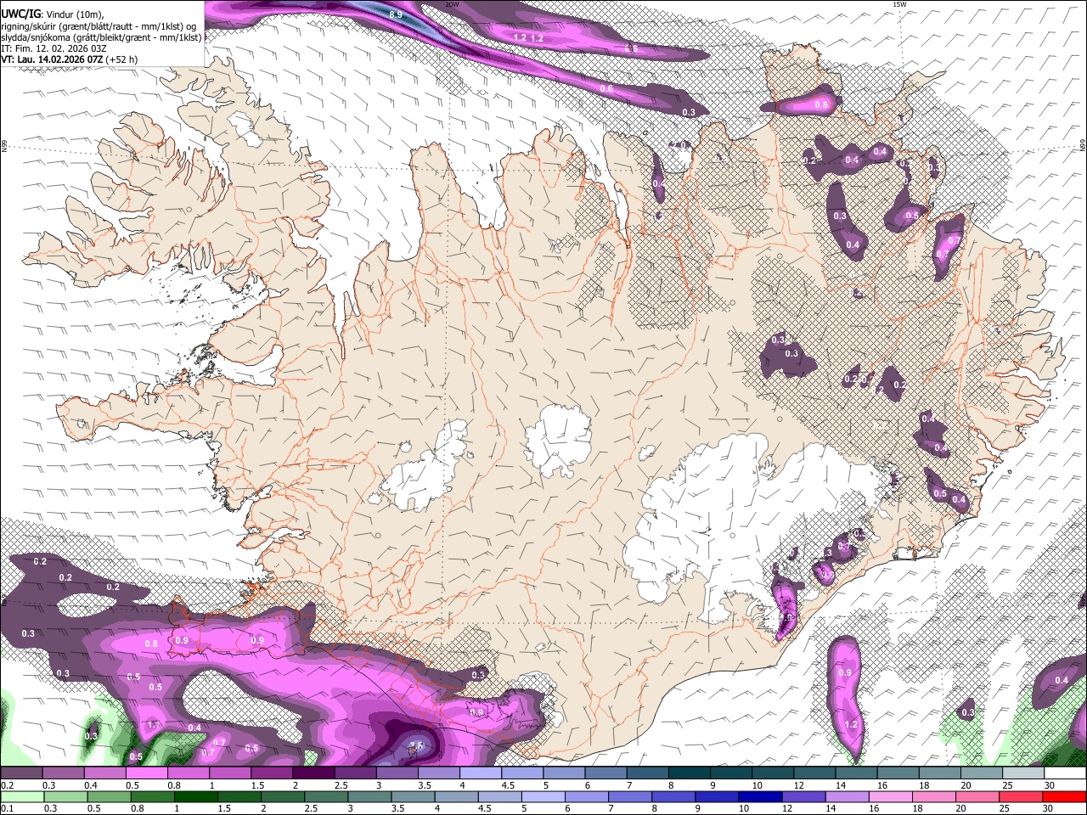This screenshot has height=815, width=1087.
Task: Click the 20W longitude label
Action: pos(453,4)
